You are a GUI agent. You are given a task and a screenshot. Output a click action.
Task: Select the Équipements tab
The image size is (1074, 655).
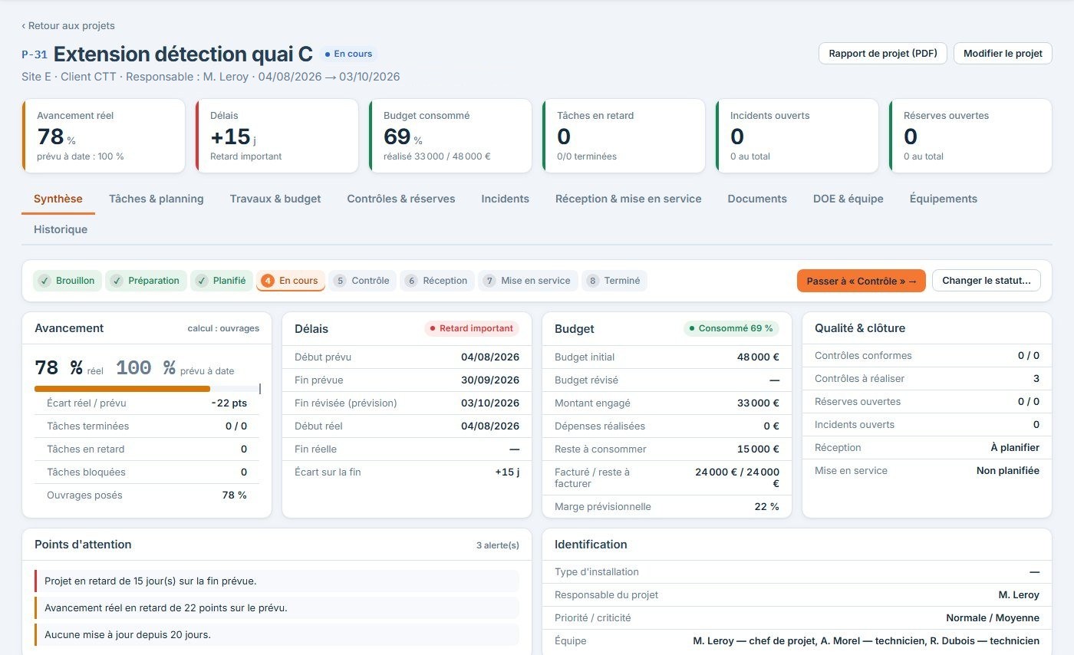click(x=944, y=199)
